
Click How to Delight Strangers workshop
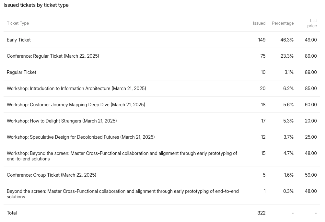click(62, 121)
